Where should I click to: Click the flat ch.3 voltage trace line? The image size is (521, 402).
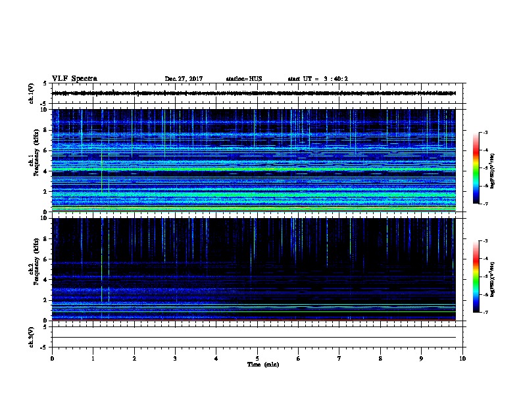tap(254, 338)
